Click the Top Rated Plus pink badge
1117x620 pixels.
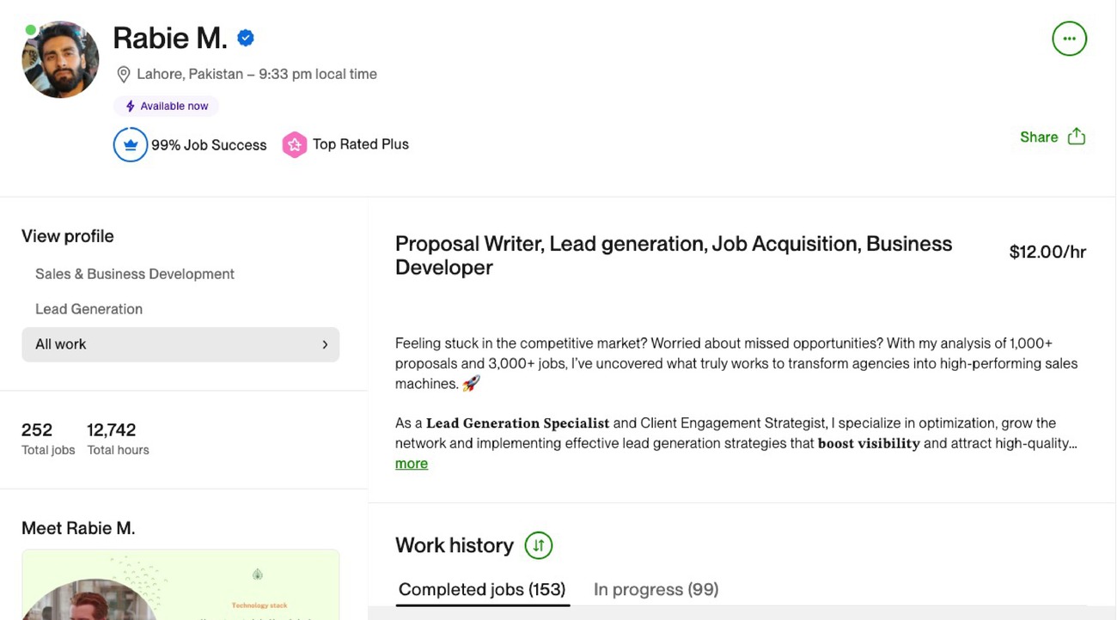[295, 145]
